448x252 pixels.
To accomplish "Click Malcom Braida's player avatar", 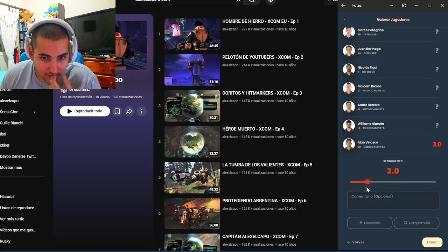I will [349, 88].
